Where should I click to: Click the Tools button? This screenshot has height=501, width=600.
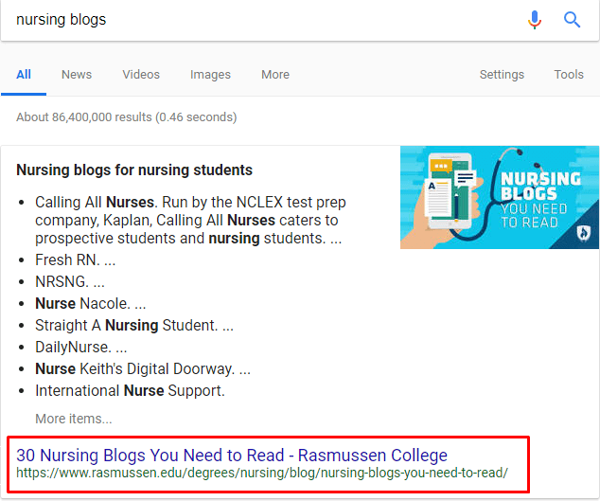point(569,74)
